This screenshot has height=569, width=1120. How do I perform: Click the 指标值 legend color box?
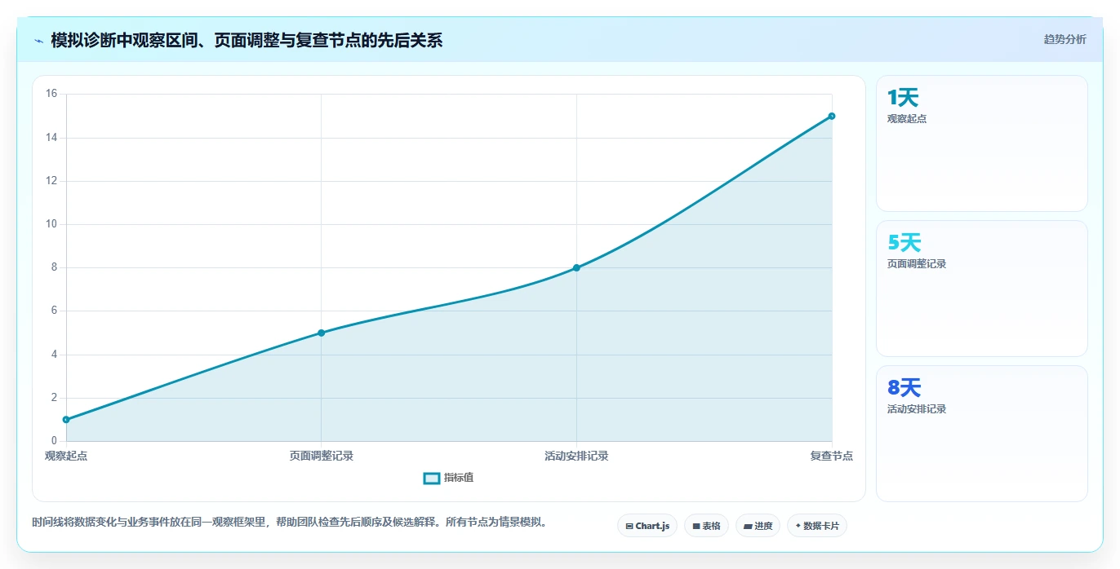[432, 478]
